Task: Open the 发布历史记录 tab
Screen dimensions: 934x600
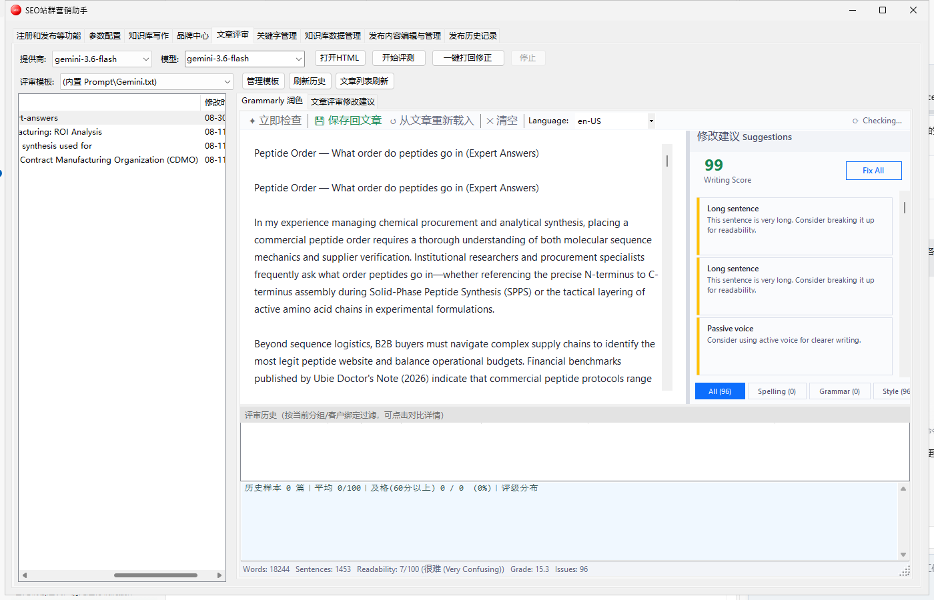Action: pyautogui.click(x=473, y=36)
